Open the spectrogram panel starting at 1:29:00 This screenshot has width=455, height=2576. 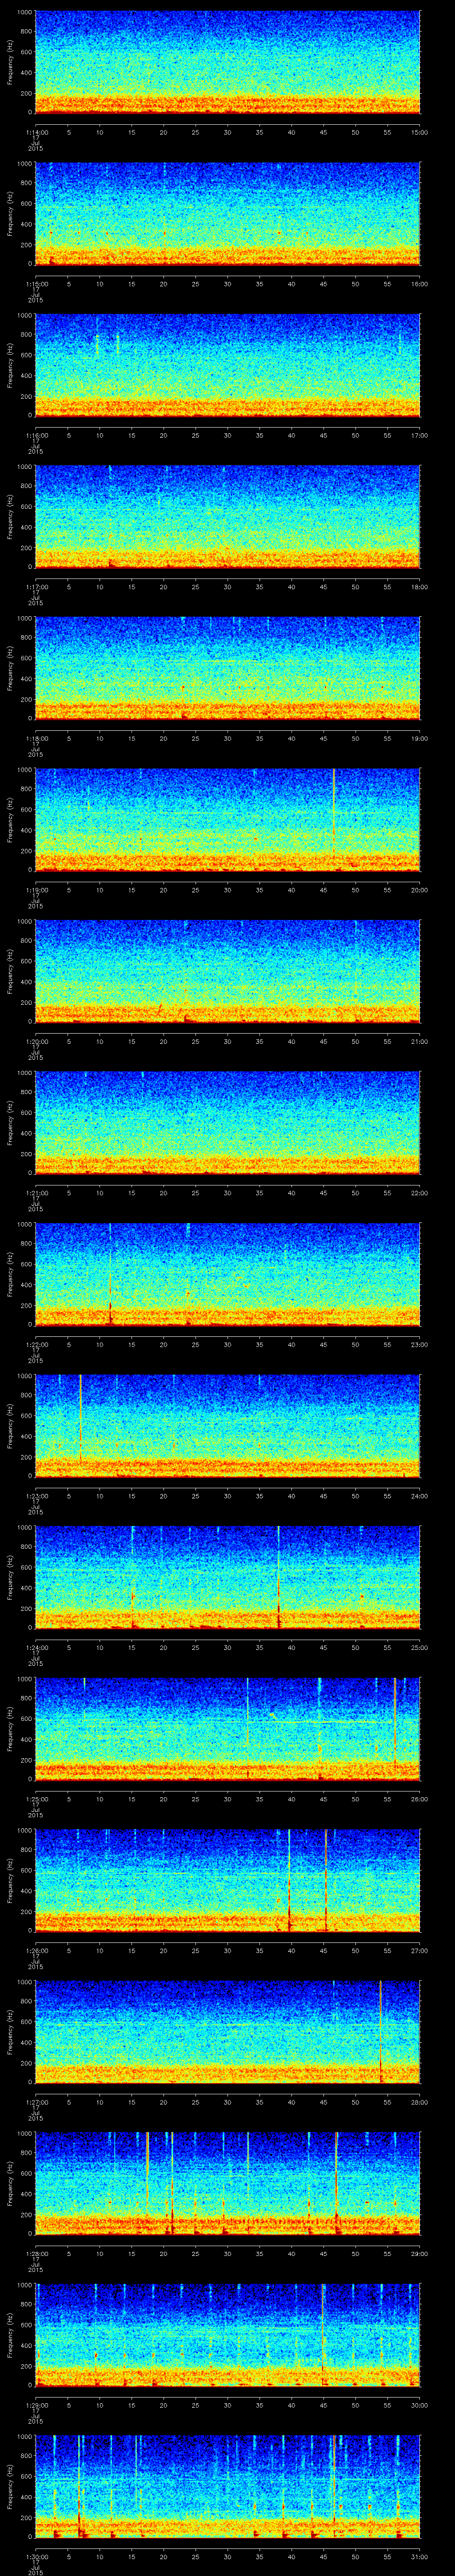tap(227, 2335)
